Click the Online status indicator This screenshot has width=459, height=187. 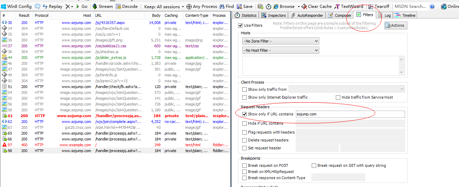pos(450,7)
